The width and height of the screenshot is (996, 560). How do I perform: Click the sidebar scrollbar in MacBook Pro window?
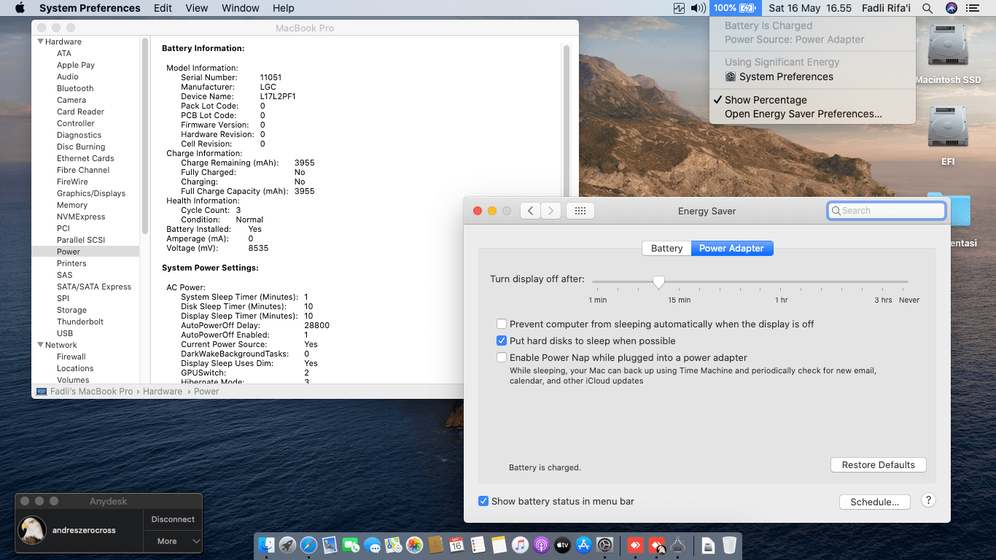145,135
